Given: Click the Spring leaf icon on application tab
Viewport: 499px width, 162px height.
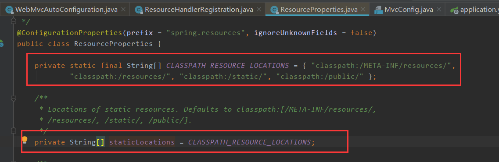Looking at the screenshot, I should [454, 10].
